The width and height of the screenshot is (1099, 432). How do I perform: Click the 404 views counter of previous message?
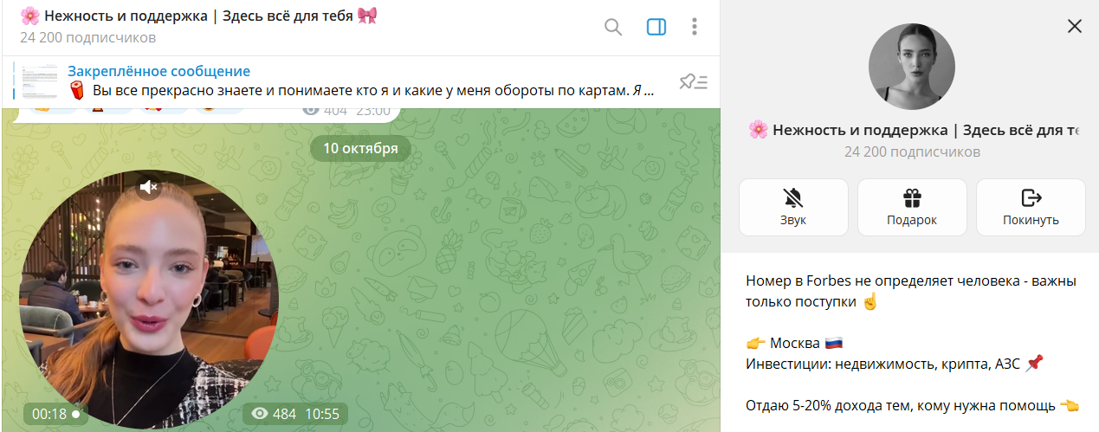pyautogui.click(x=325, y=111)
